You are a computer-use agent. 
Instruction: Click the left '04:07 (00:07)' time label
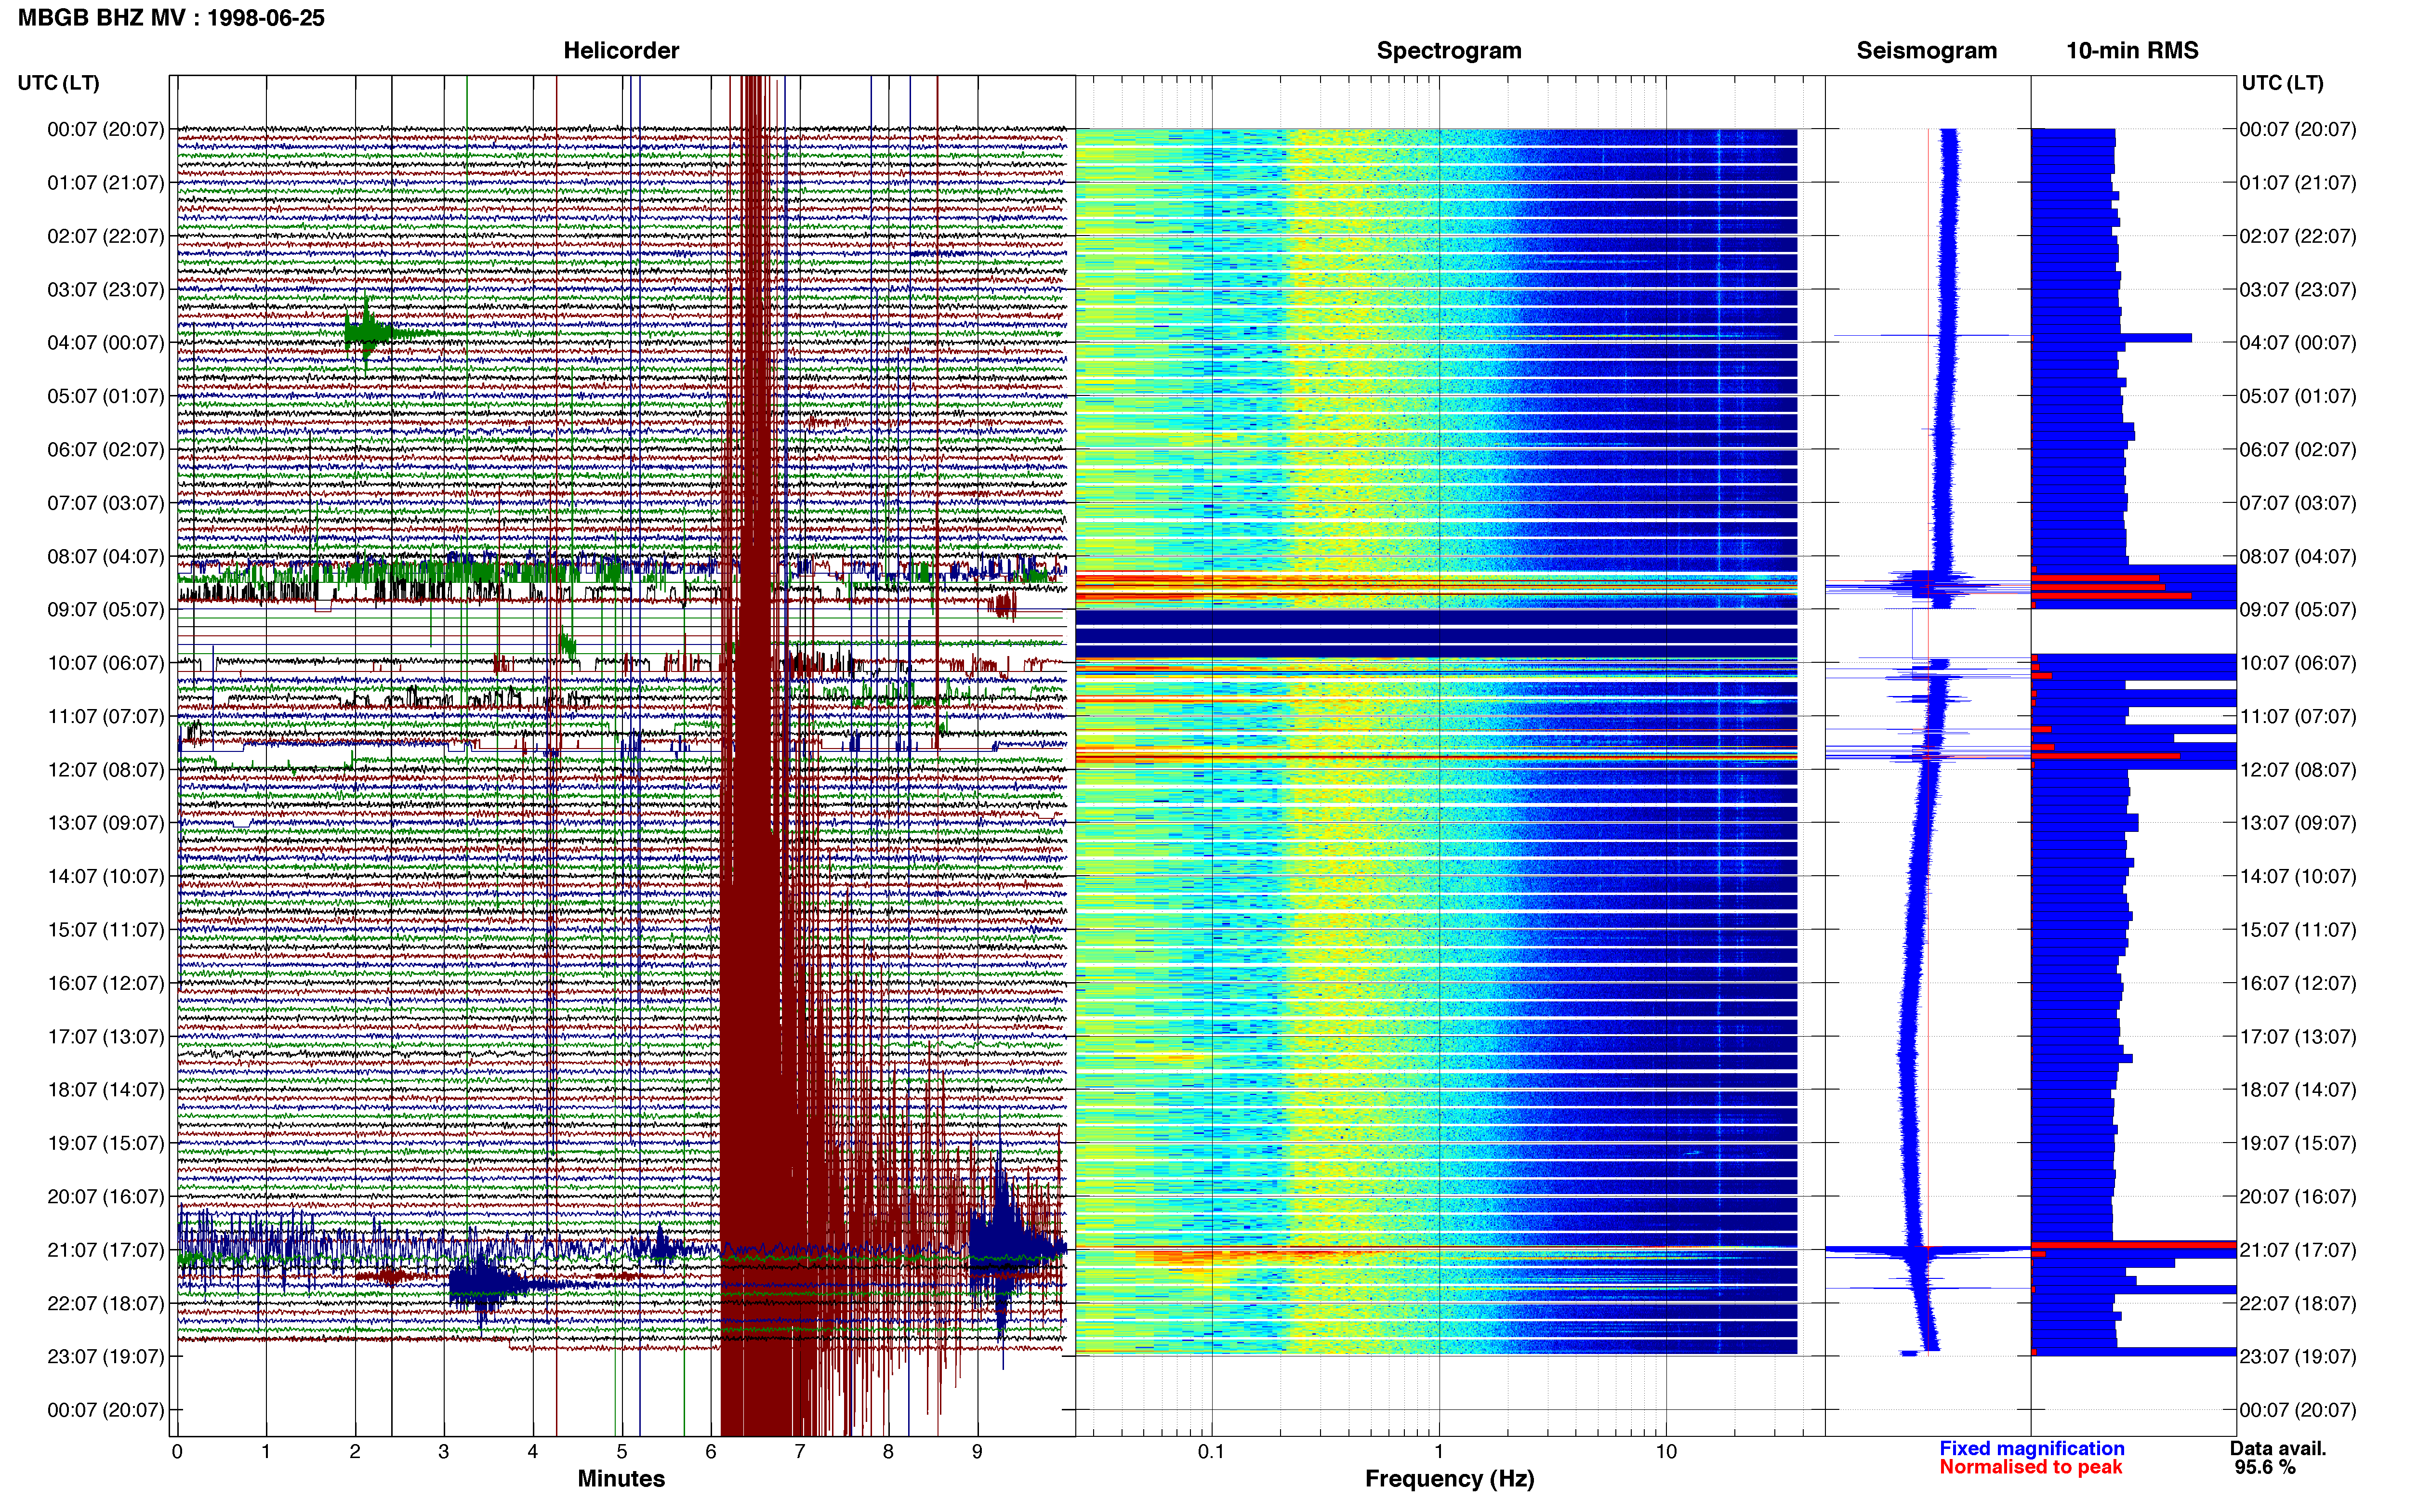point(105,343)
